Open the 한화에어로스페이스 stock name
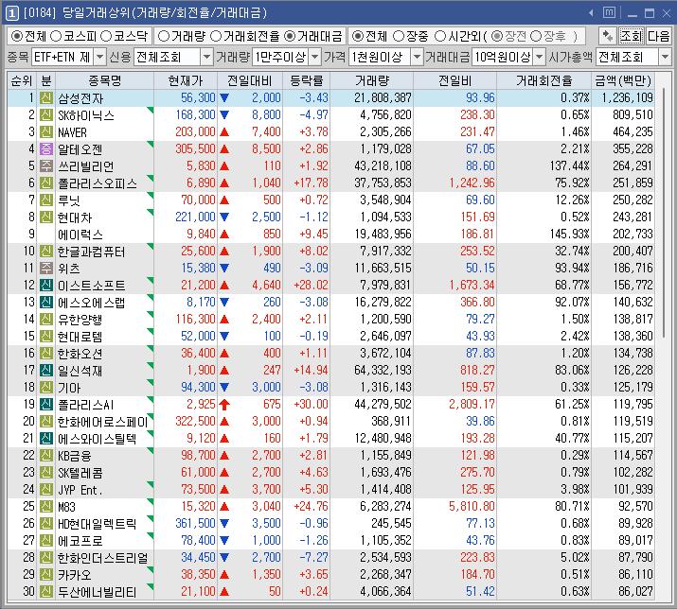Screen dimensions: 677x609 (103, 422)
